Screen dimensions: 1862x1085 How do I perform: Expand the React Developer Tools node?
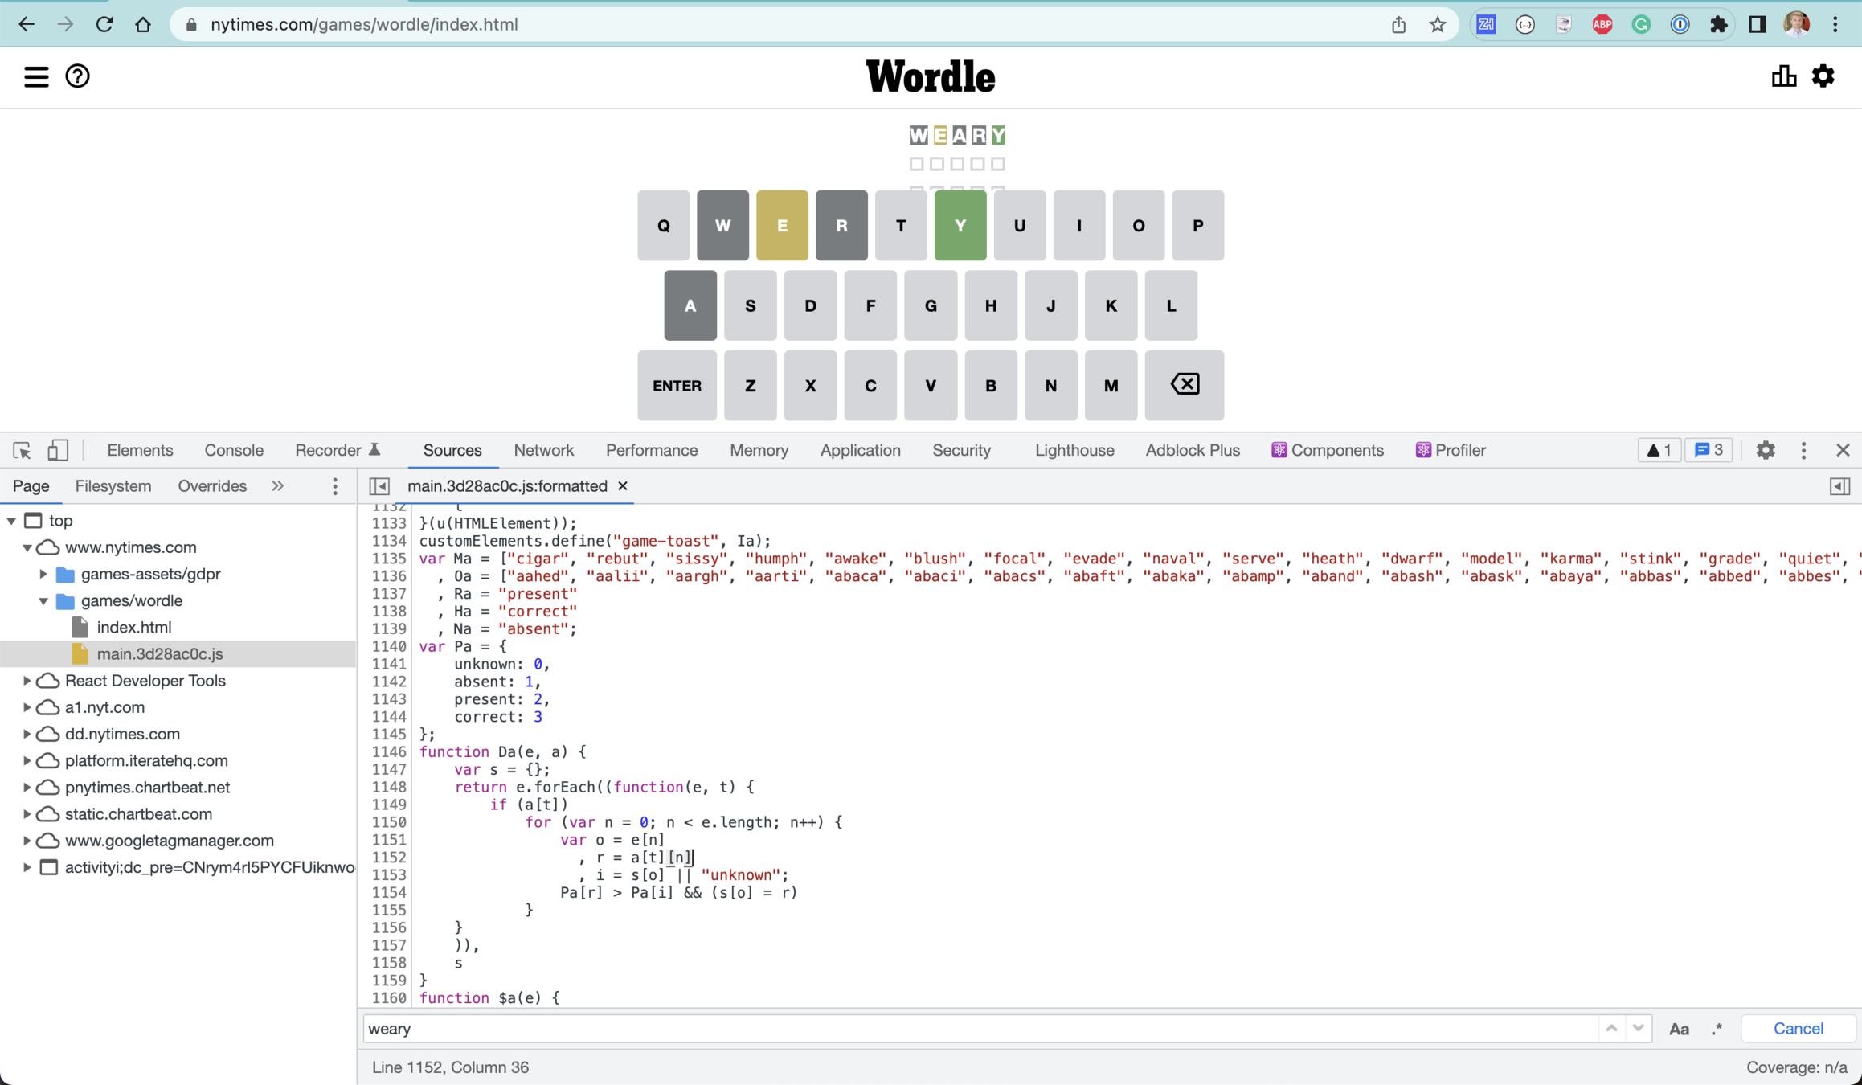pos(27,681)
